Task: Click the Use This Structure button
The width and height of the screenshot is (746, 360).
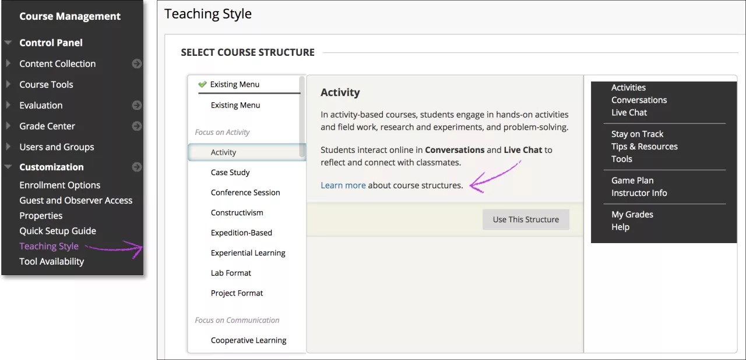Action: coord(526,219)
